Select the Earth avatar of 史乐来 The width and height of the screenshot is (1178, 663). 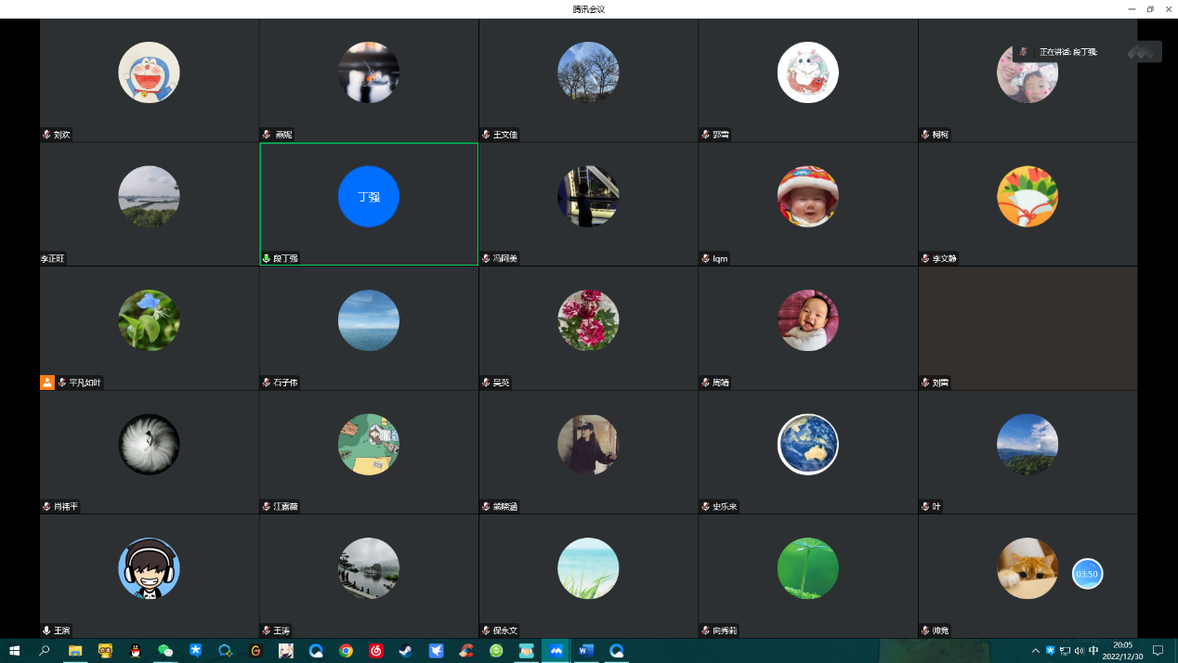point(807,444)
